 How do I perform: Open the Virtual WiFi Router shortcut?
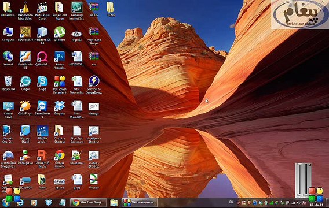tap(43, 159)
